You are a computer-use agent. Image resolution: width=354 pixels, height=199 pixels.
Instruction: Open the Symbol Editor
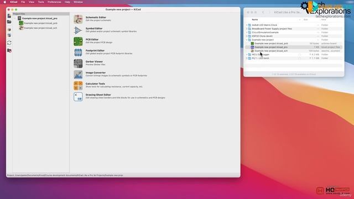[78, 30]
